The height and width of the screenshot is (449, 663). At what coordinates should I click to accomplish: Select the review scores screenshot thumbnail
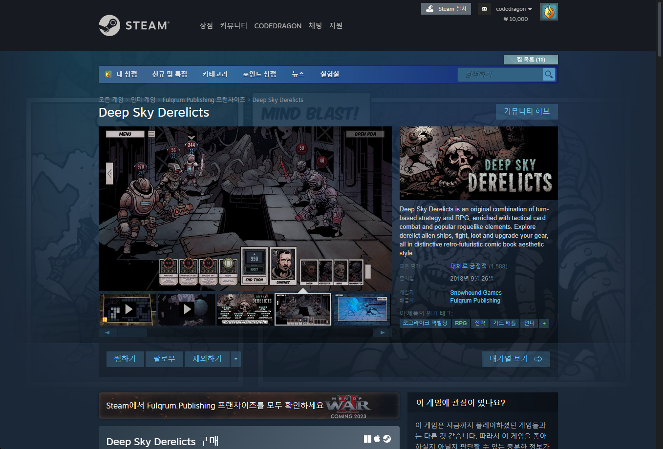pyautogui.click(x=245, y=309)
